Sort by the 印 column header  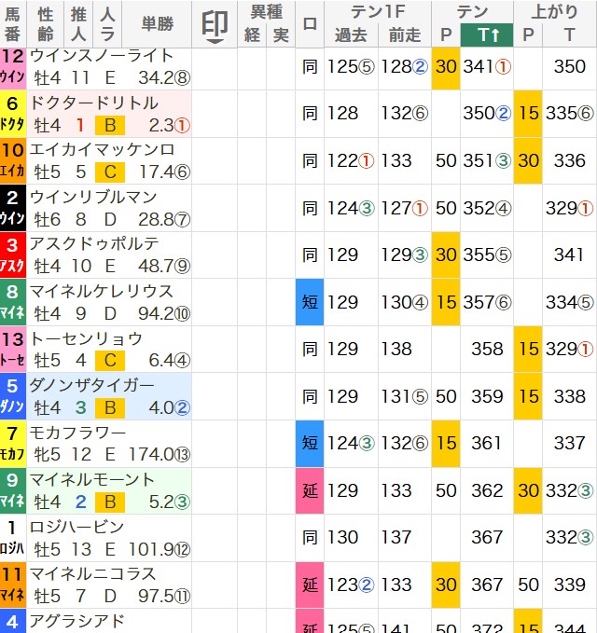215,24
